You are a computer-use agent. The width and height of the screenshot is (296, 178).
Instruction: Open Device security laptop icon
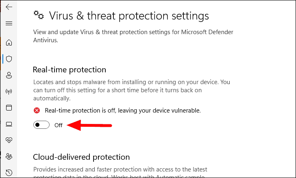tap(9, 124)
